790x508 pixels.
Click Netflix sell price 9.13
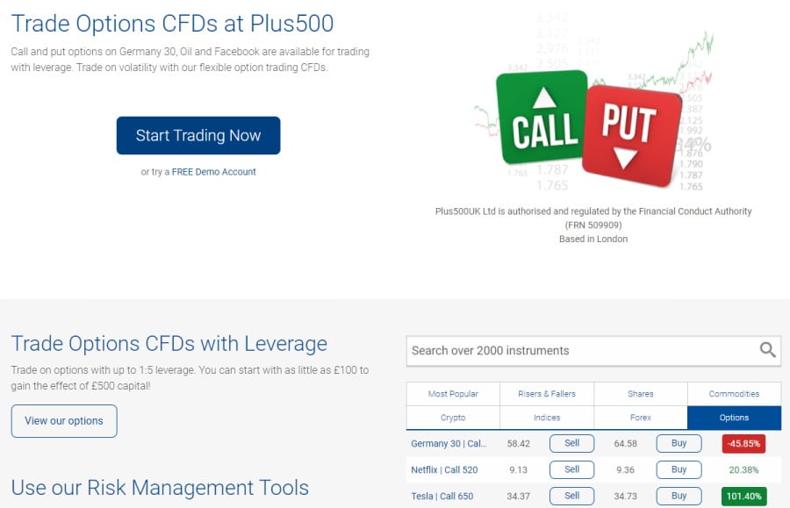[518, 469]
